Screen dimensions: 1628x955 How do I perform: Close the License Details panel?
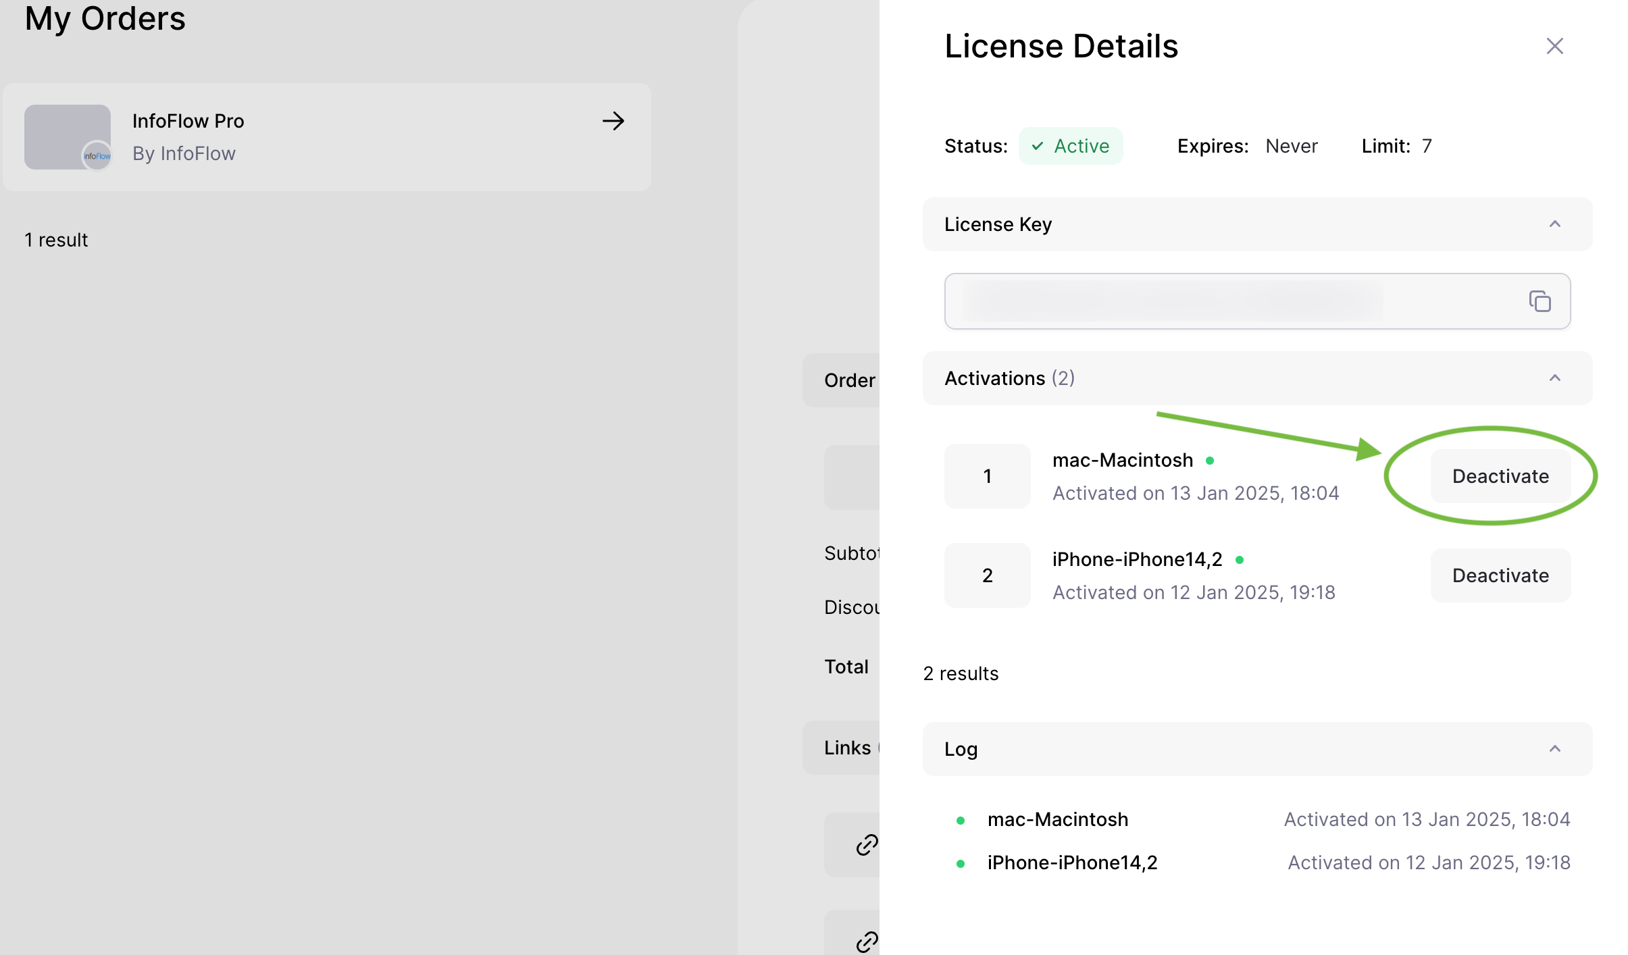pos(1554,46)
